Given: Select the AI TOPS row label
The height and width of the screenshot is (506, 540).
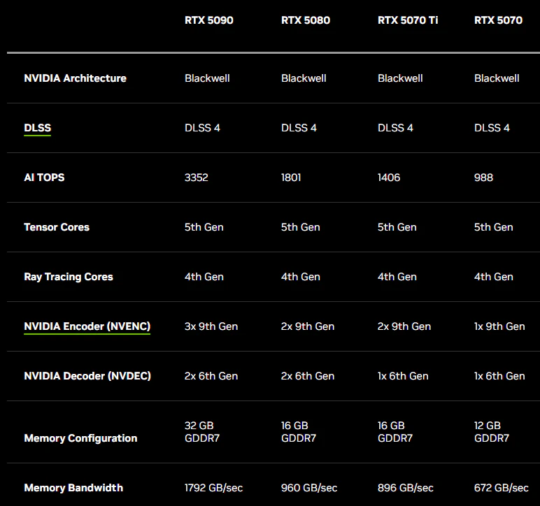Looking at the screenshot, I should [44, 178].
